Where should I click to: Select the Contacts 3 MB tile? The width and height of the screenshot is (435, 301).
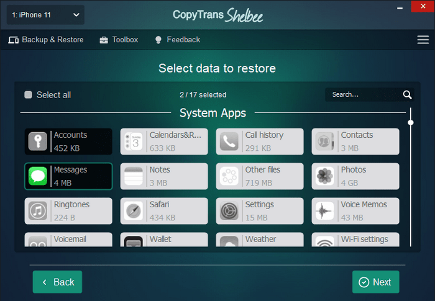(x=355, y=142)
